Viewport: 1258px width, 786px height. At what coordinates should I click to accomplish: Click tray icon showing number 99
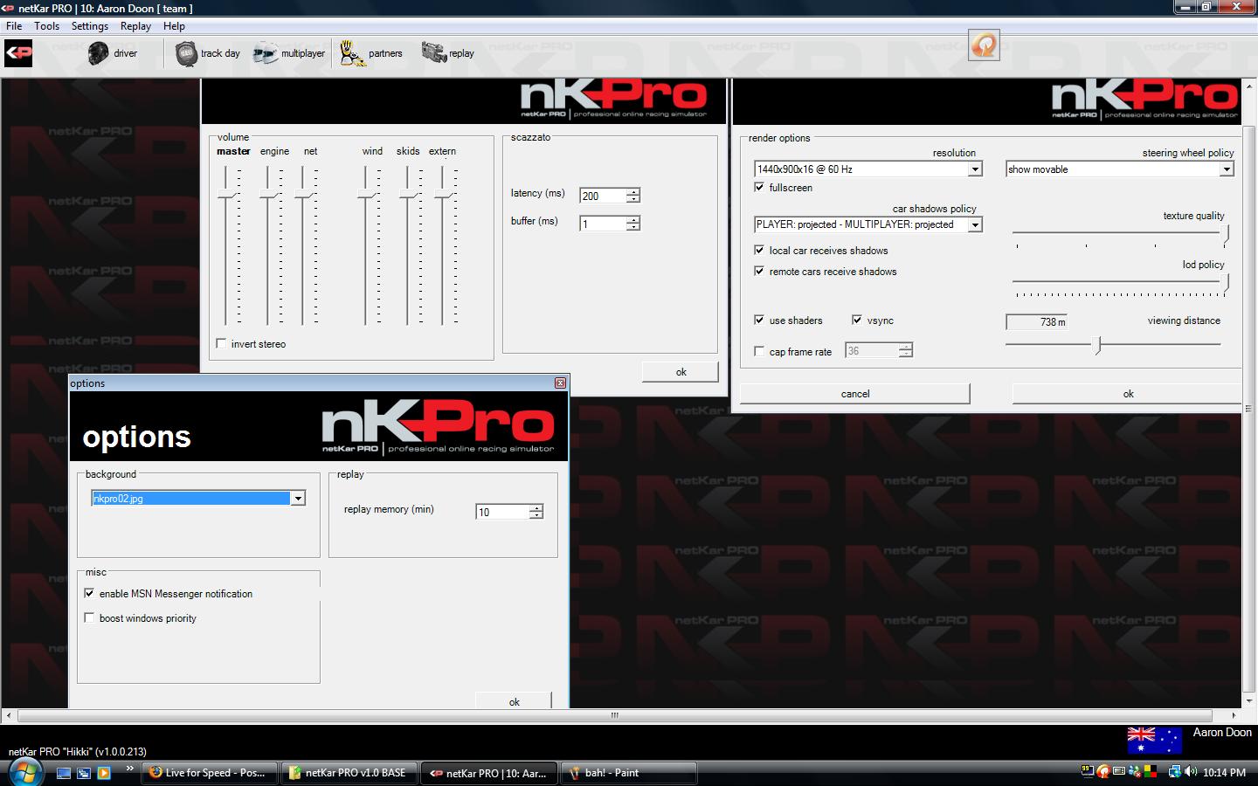(x=1088, y=771)
